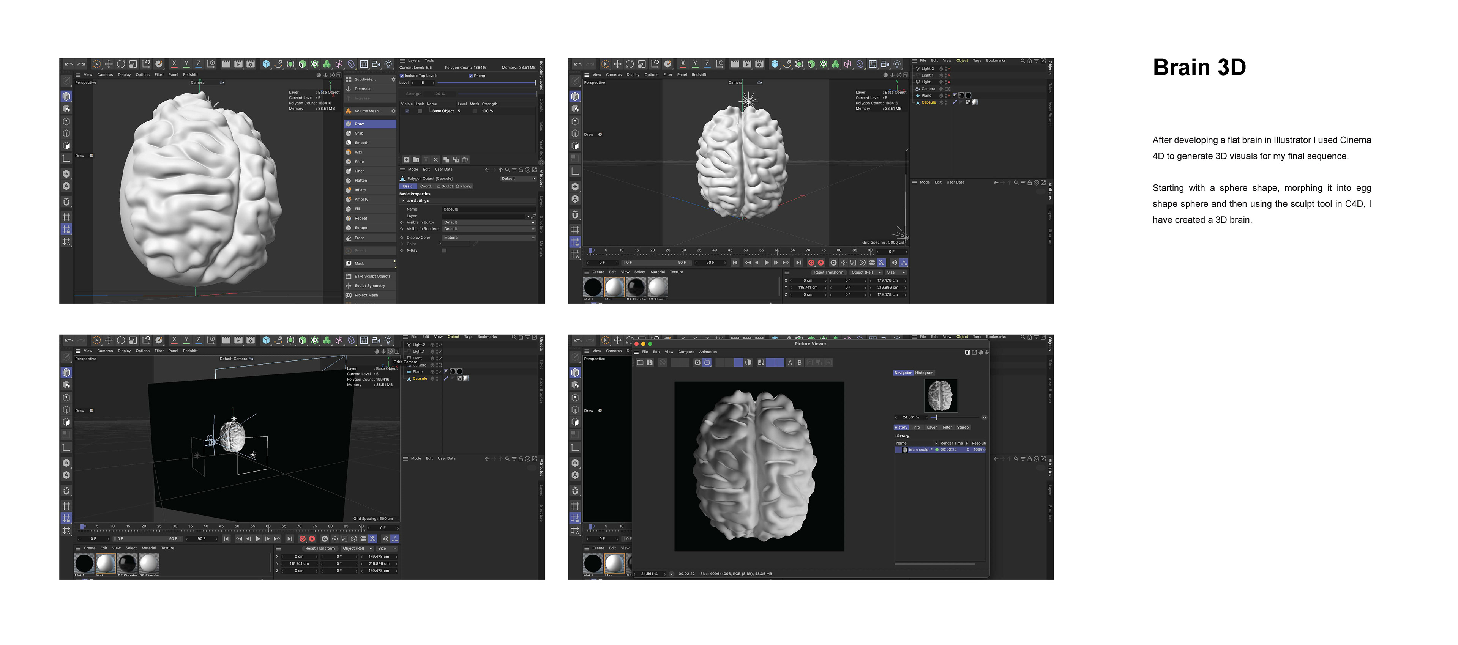Choose the Smooth sculpt brush
1458x645 pixels.
(361, 143)
